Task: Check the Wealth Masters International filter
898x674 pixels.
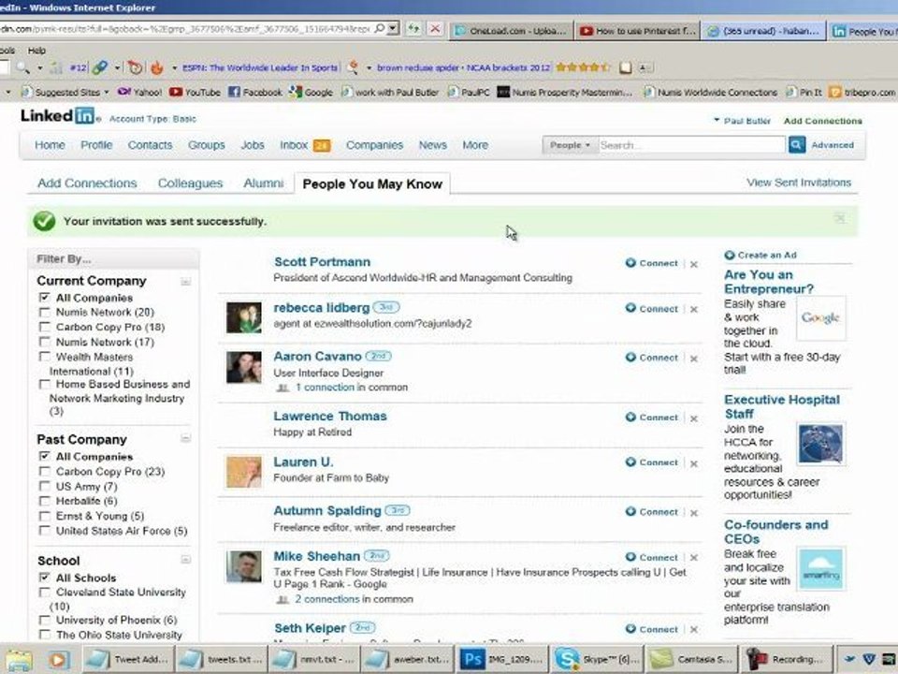Action: pos(44,357)
